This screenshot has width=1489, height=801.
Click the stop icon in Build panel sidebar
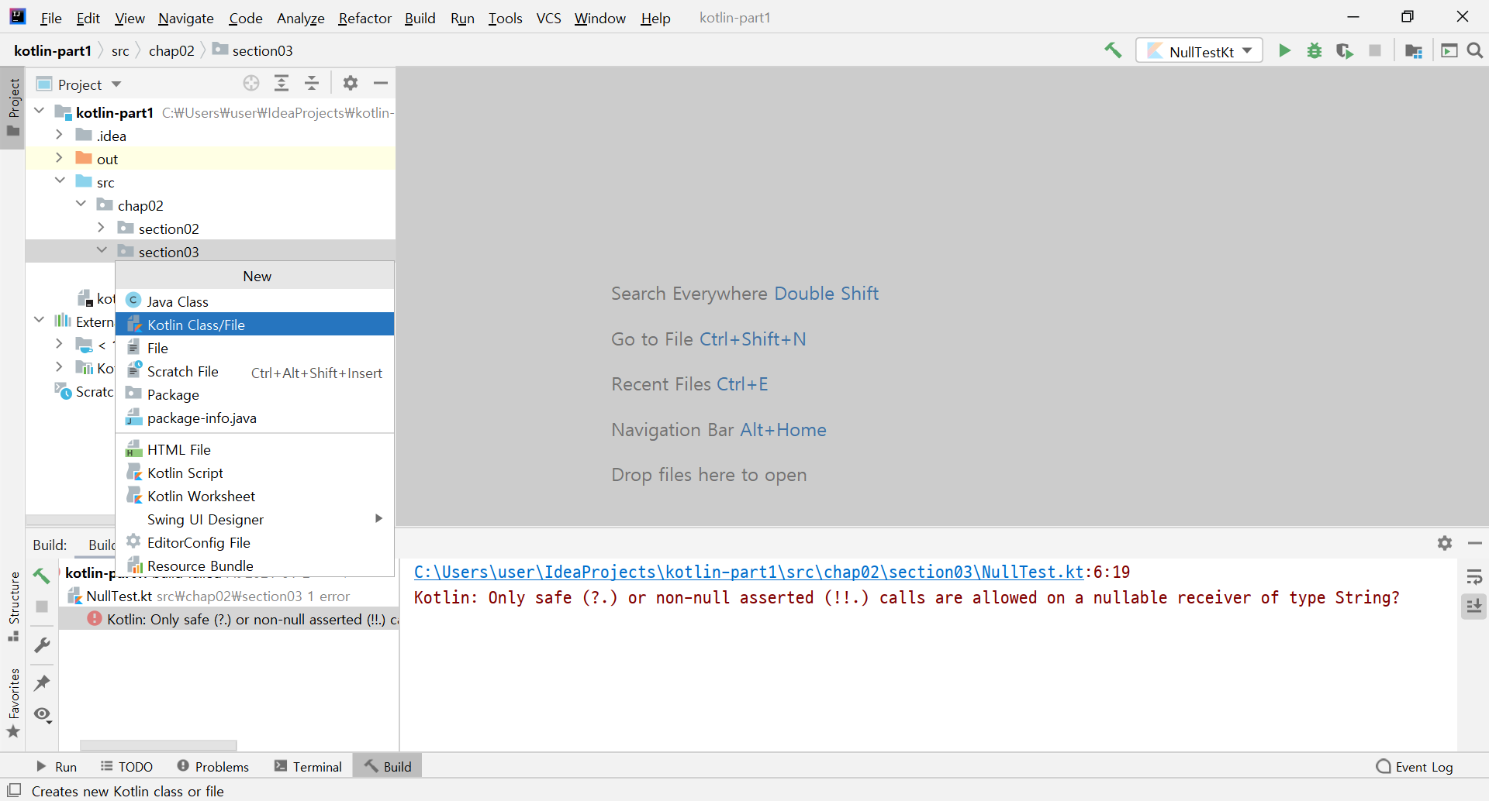coord(42,607)
